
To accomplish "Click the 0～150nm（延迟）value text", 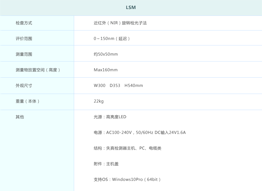I will click(x=112, y=39).
